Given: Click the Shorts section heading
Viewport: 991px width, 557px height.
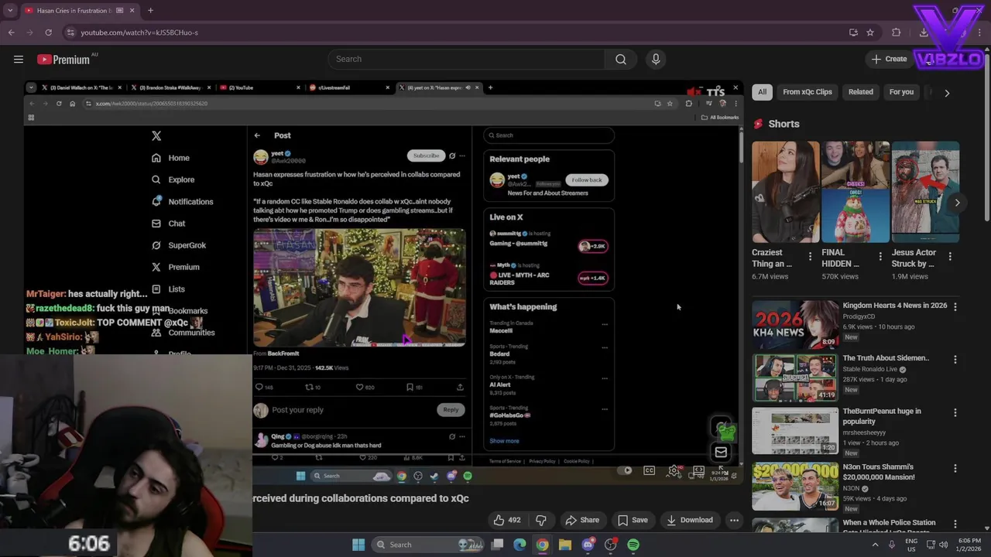Looking at the screenshot, I should 784,124.
